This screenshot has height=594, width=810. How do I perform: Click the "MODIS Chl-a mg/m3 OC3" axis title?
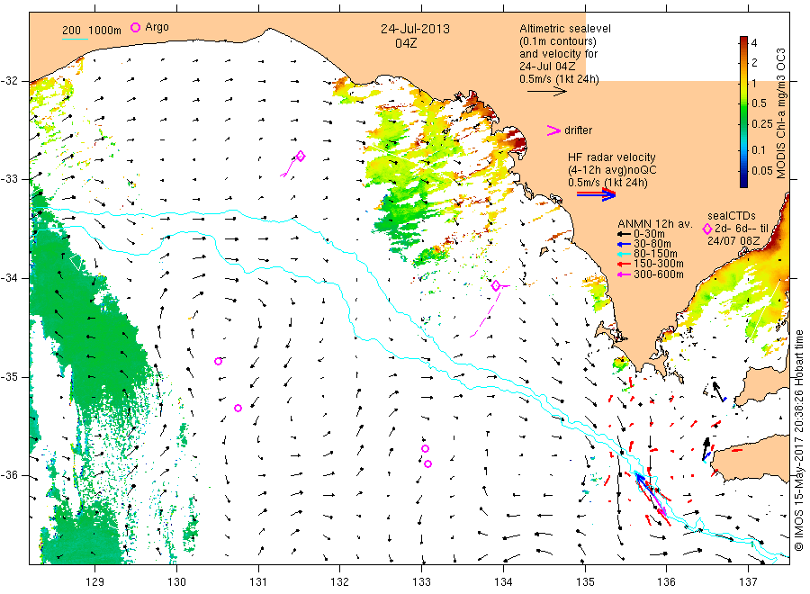pyautogui.click(x=781, y=113)
